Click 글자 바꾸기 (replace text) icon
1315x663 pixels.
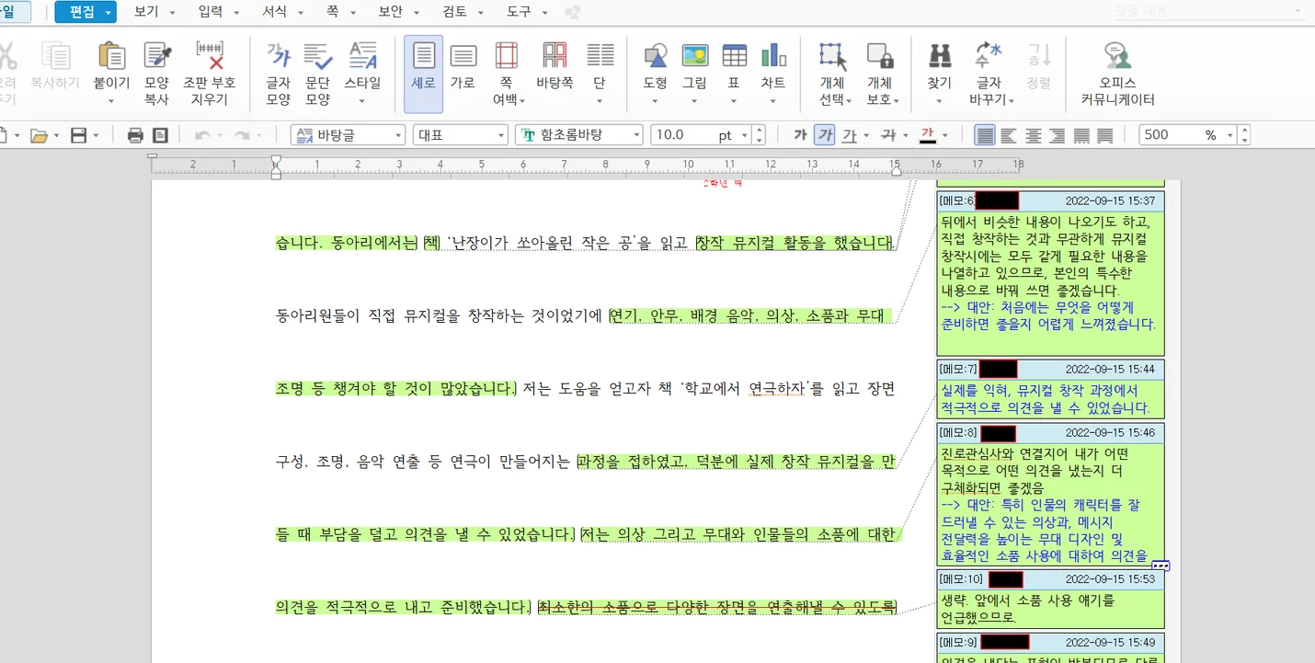click(x=989, y=57)
